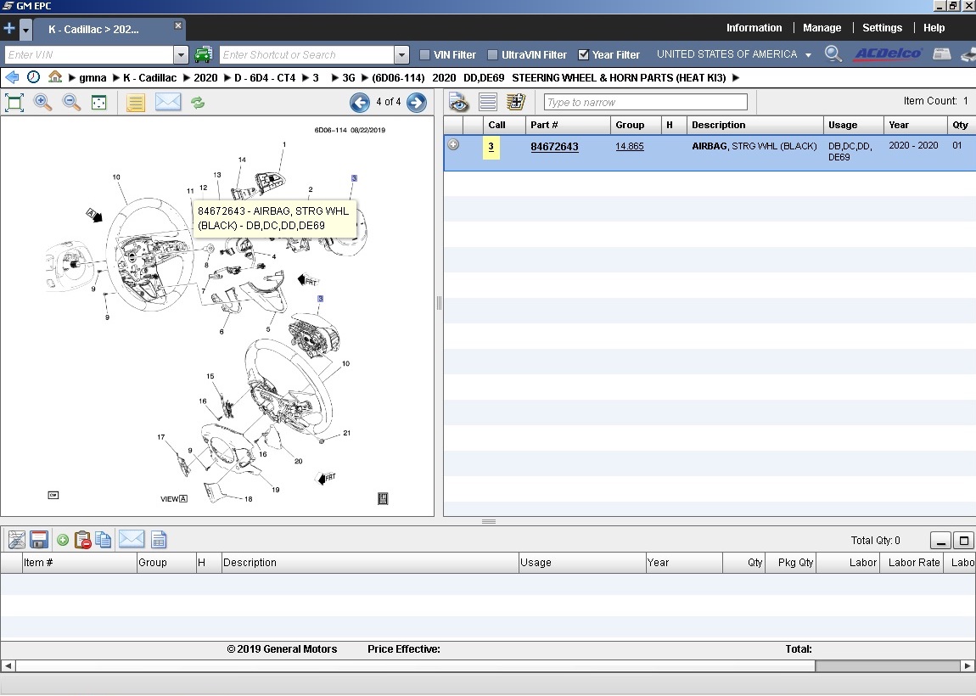
Task: Open the Settings menu
Action: coord(882,28)
